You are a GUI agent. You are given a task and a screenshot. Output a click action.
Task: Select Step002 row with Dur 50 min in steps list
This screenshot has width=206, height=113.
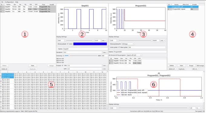coord(28,9)
